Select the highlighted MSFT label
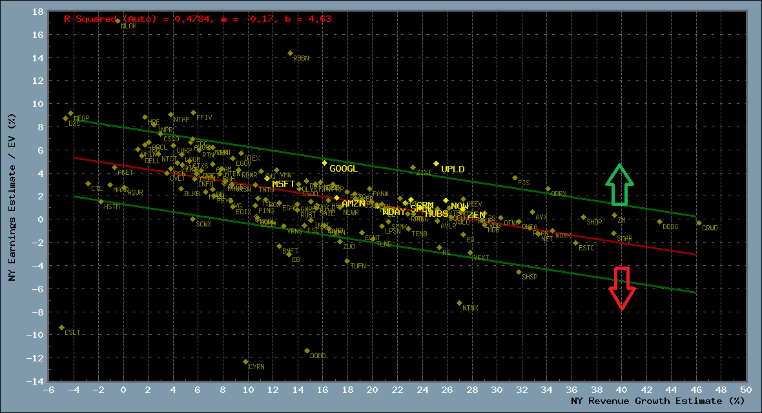The image size is (762, 413). (x=283, y=184)
